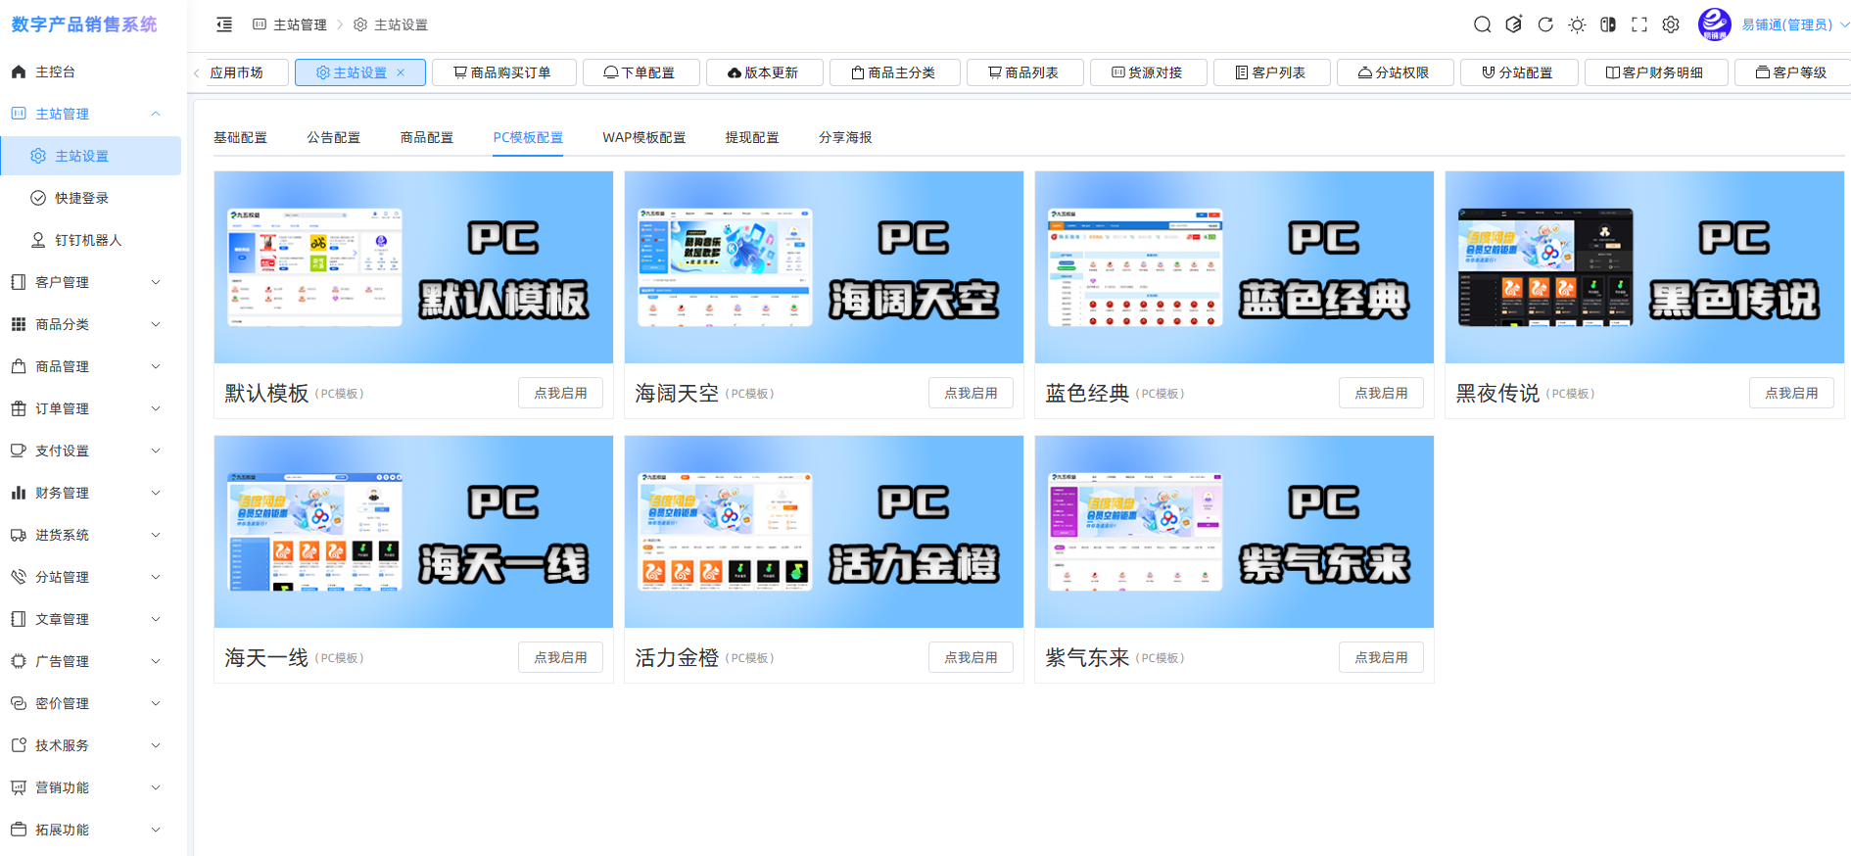Select 主站设置 sidebar item

click(90, 156)
